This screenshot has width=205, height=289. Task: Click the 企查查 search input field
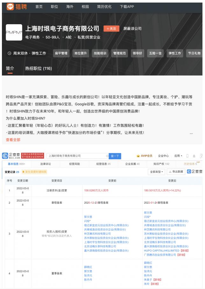[77, 156]
